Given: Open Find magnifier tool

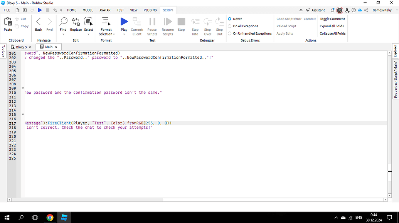Looking at the screenshot, I should point(63,22).
